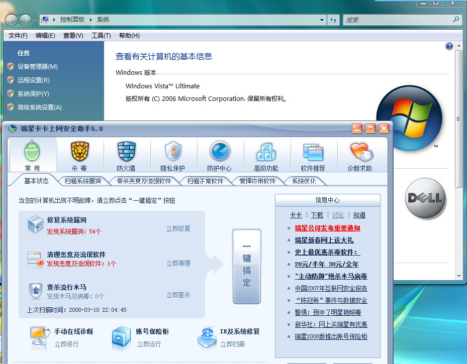Switch to the 系统优化 tab
Screen dimensions: 467x364
304,181
